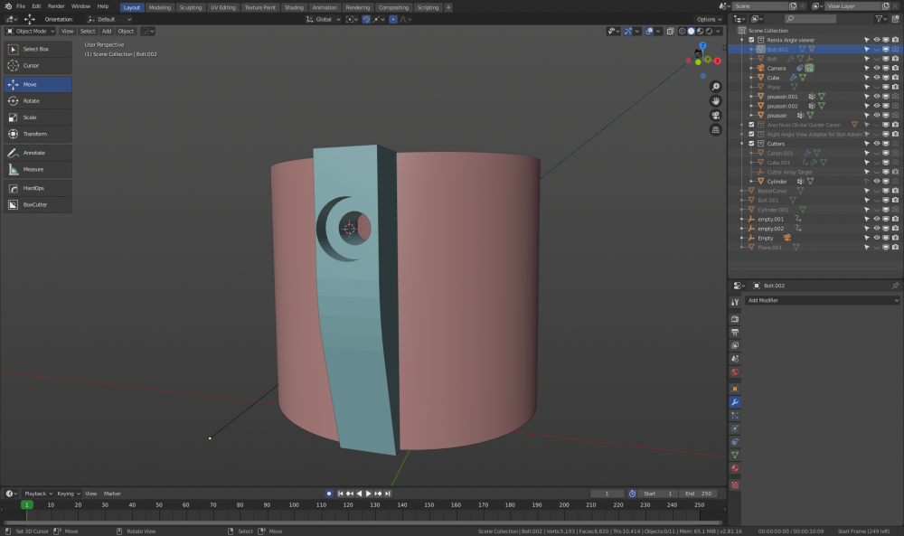Hide the Camera object in outliner
Viewport: 904px width, 536px height.
876,69
